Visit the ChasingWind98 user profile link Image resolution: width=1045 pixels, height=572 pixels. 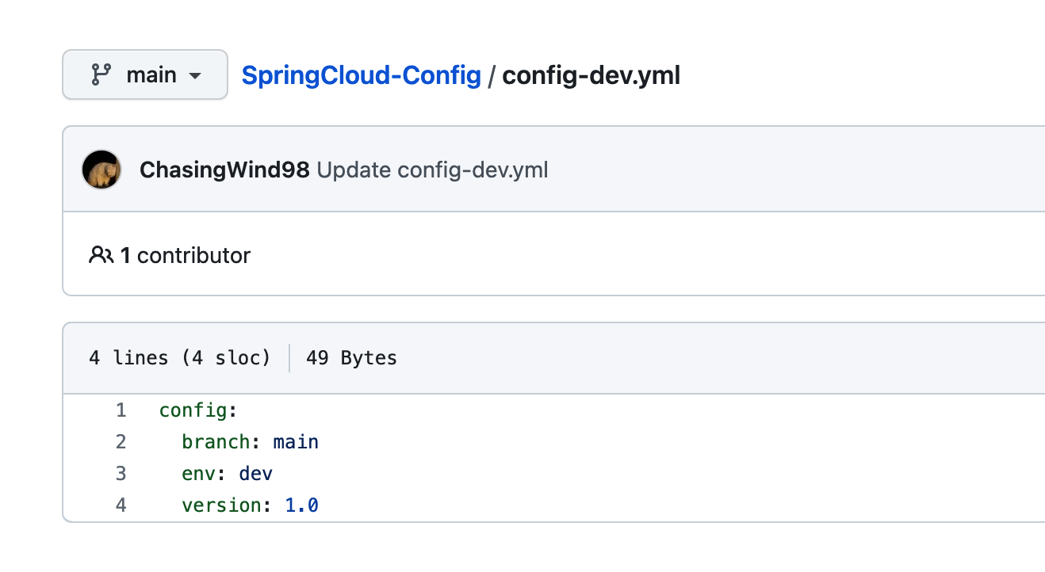224,170
